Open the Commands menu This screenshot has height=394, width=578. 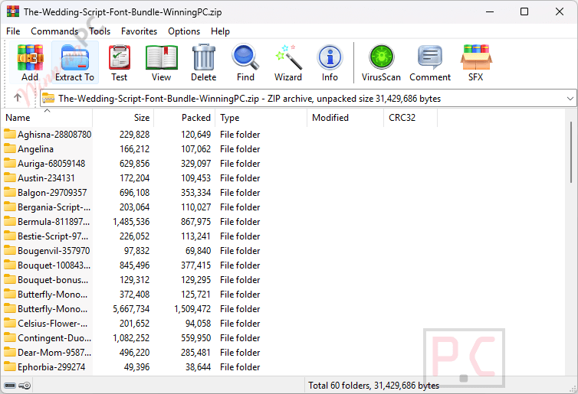[54, 31]
